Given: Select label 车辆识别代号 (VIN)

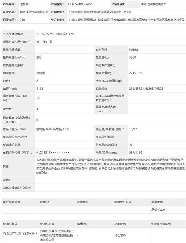Looking at the screenshot, I should (x=18, y=152).
